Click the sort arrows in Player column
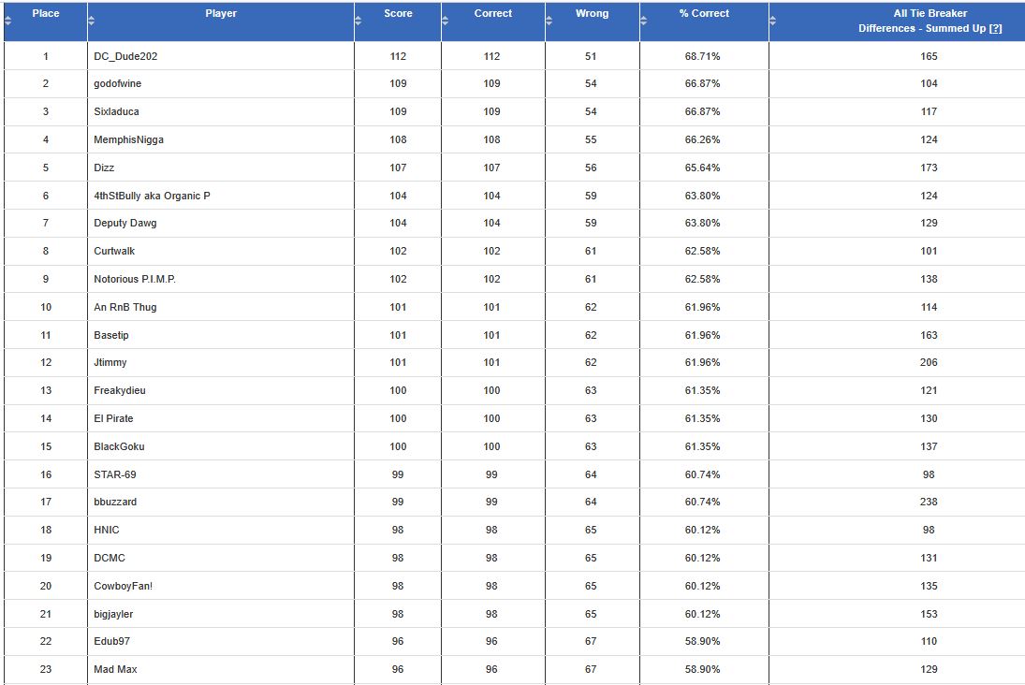 pos(91,21)
